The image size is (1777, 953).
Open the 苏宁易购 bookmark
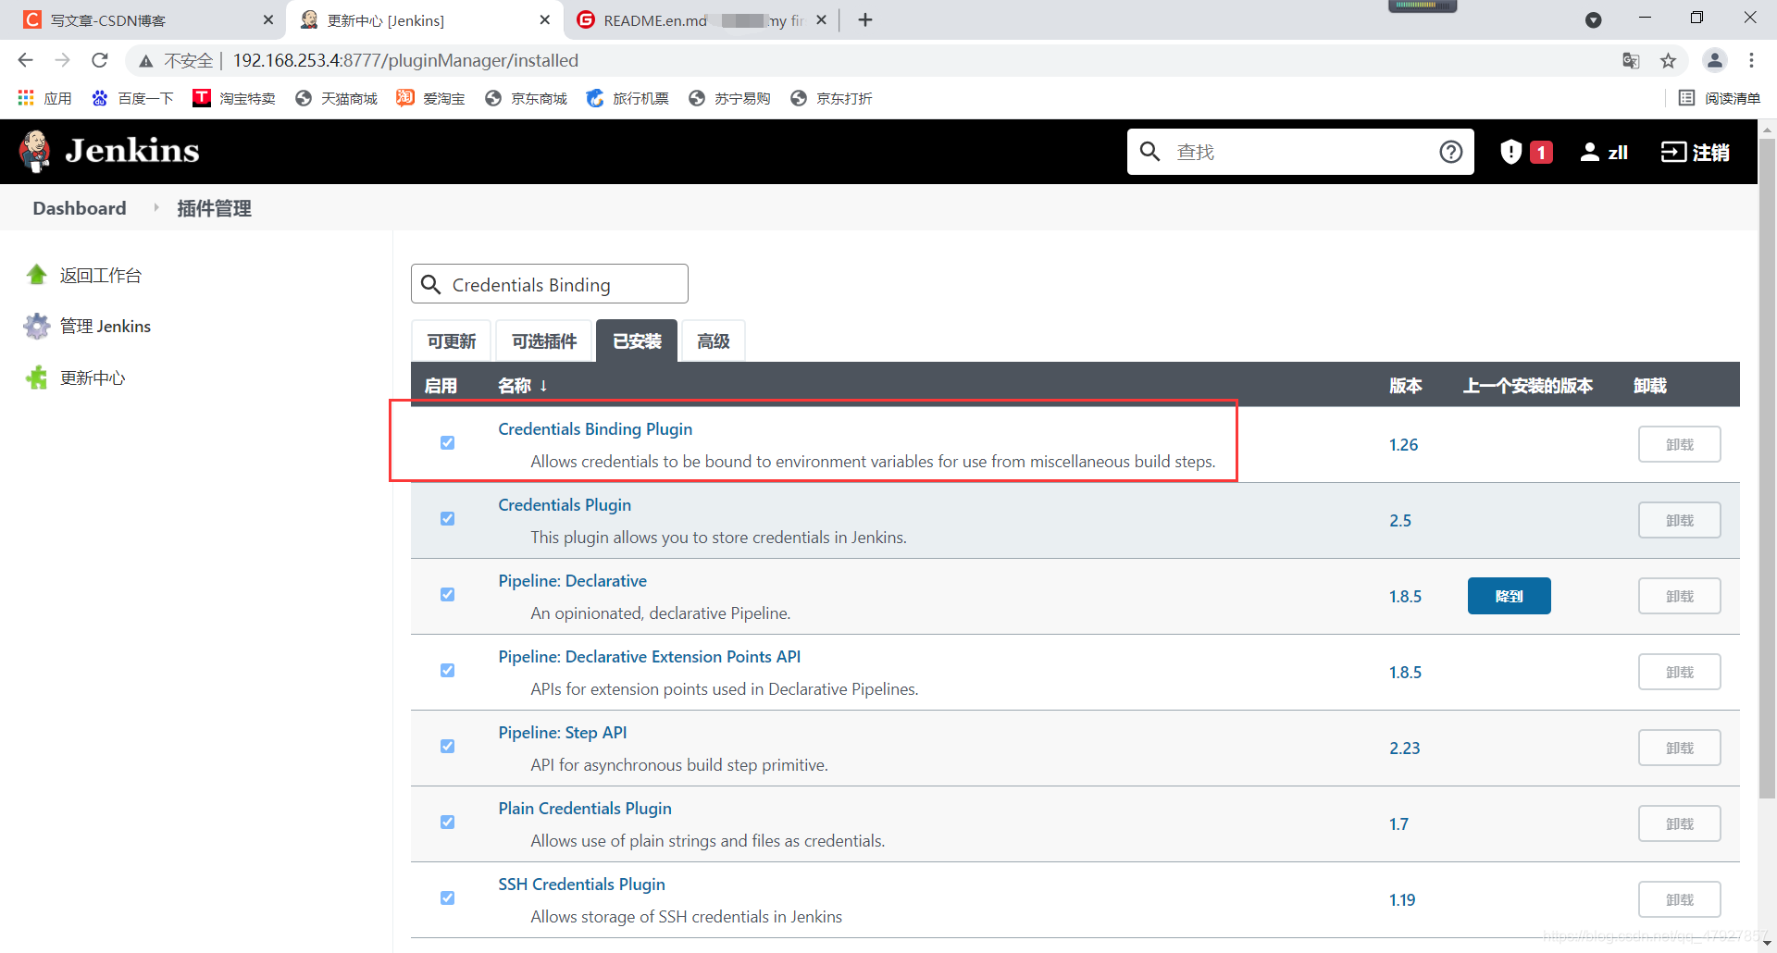click(x=729, y=98)
